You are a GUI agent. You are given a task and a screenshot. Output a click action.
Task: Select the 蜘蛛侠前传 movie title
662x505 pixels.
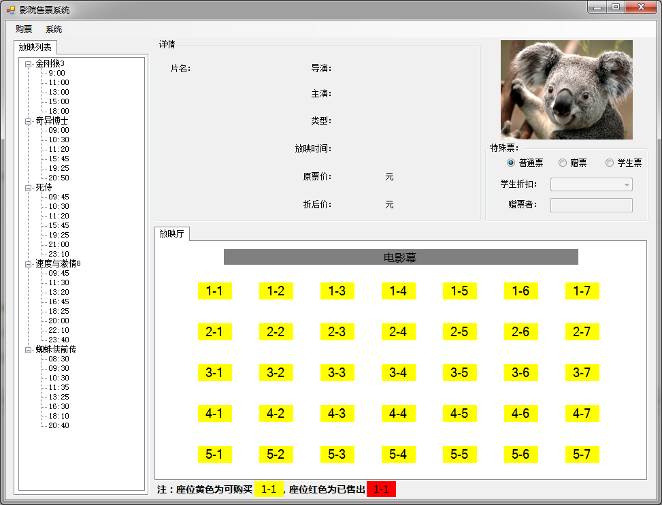56,349
